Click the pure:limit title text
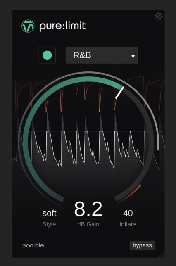The image size is (176, 266). pyautogui.click(x=63, y=26)
